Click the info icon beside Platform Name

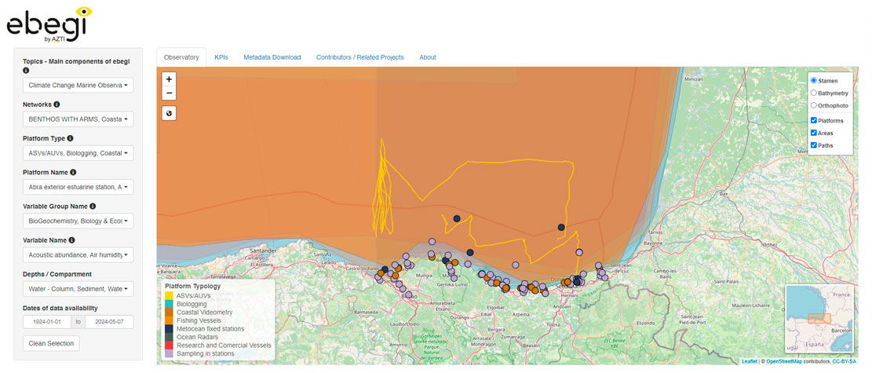pos(73,172)
